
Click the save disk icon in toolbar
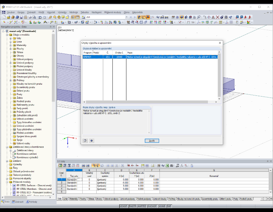click(x=21, y=17)
